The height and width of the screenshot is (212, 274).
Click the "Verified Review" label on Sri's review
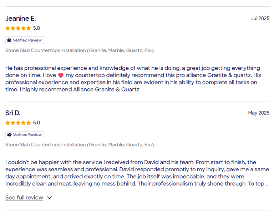pyautogui.click(x=27, y=135)
